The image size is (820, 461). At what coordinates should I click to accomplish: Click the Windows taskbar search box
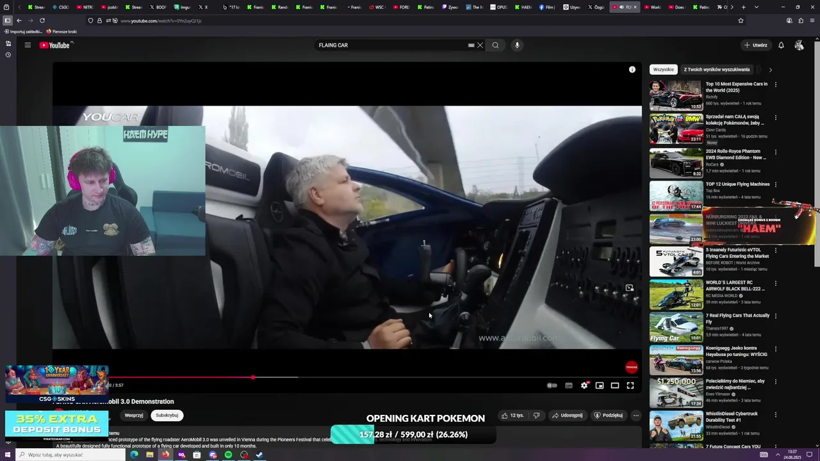point(70,455)
